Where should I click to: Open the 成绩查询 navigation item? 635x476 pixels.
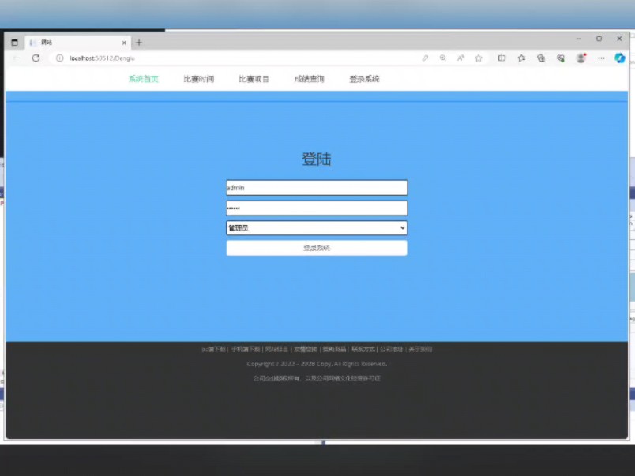pos(309,79)
